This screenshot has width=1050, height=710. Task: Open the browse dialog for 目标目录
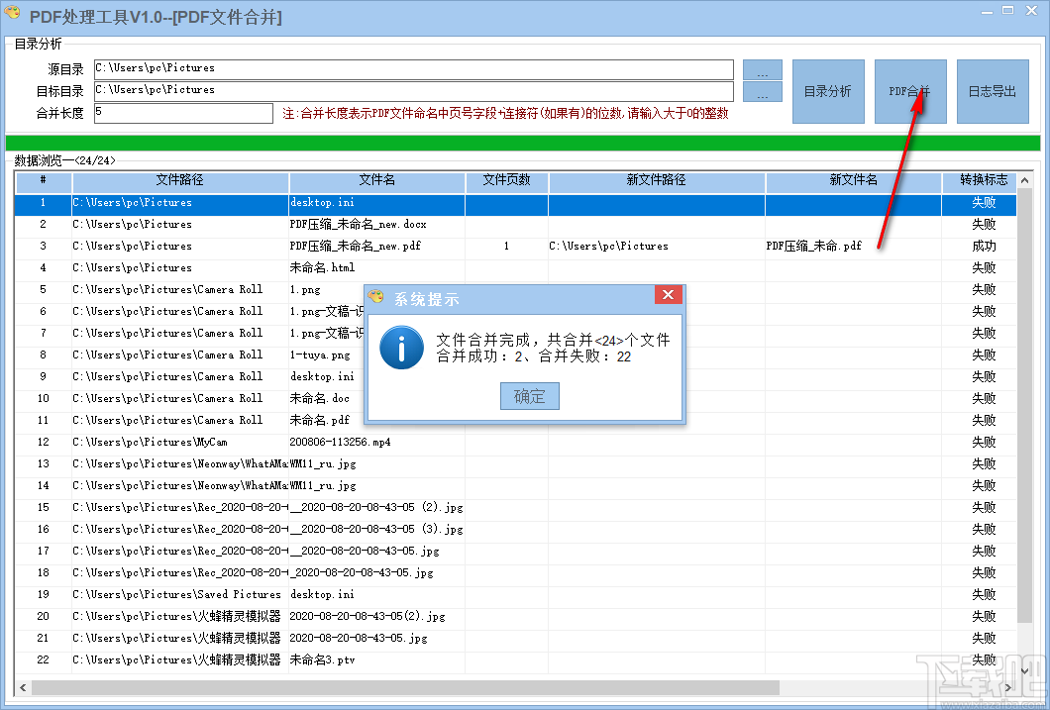pos(762,90)
